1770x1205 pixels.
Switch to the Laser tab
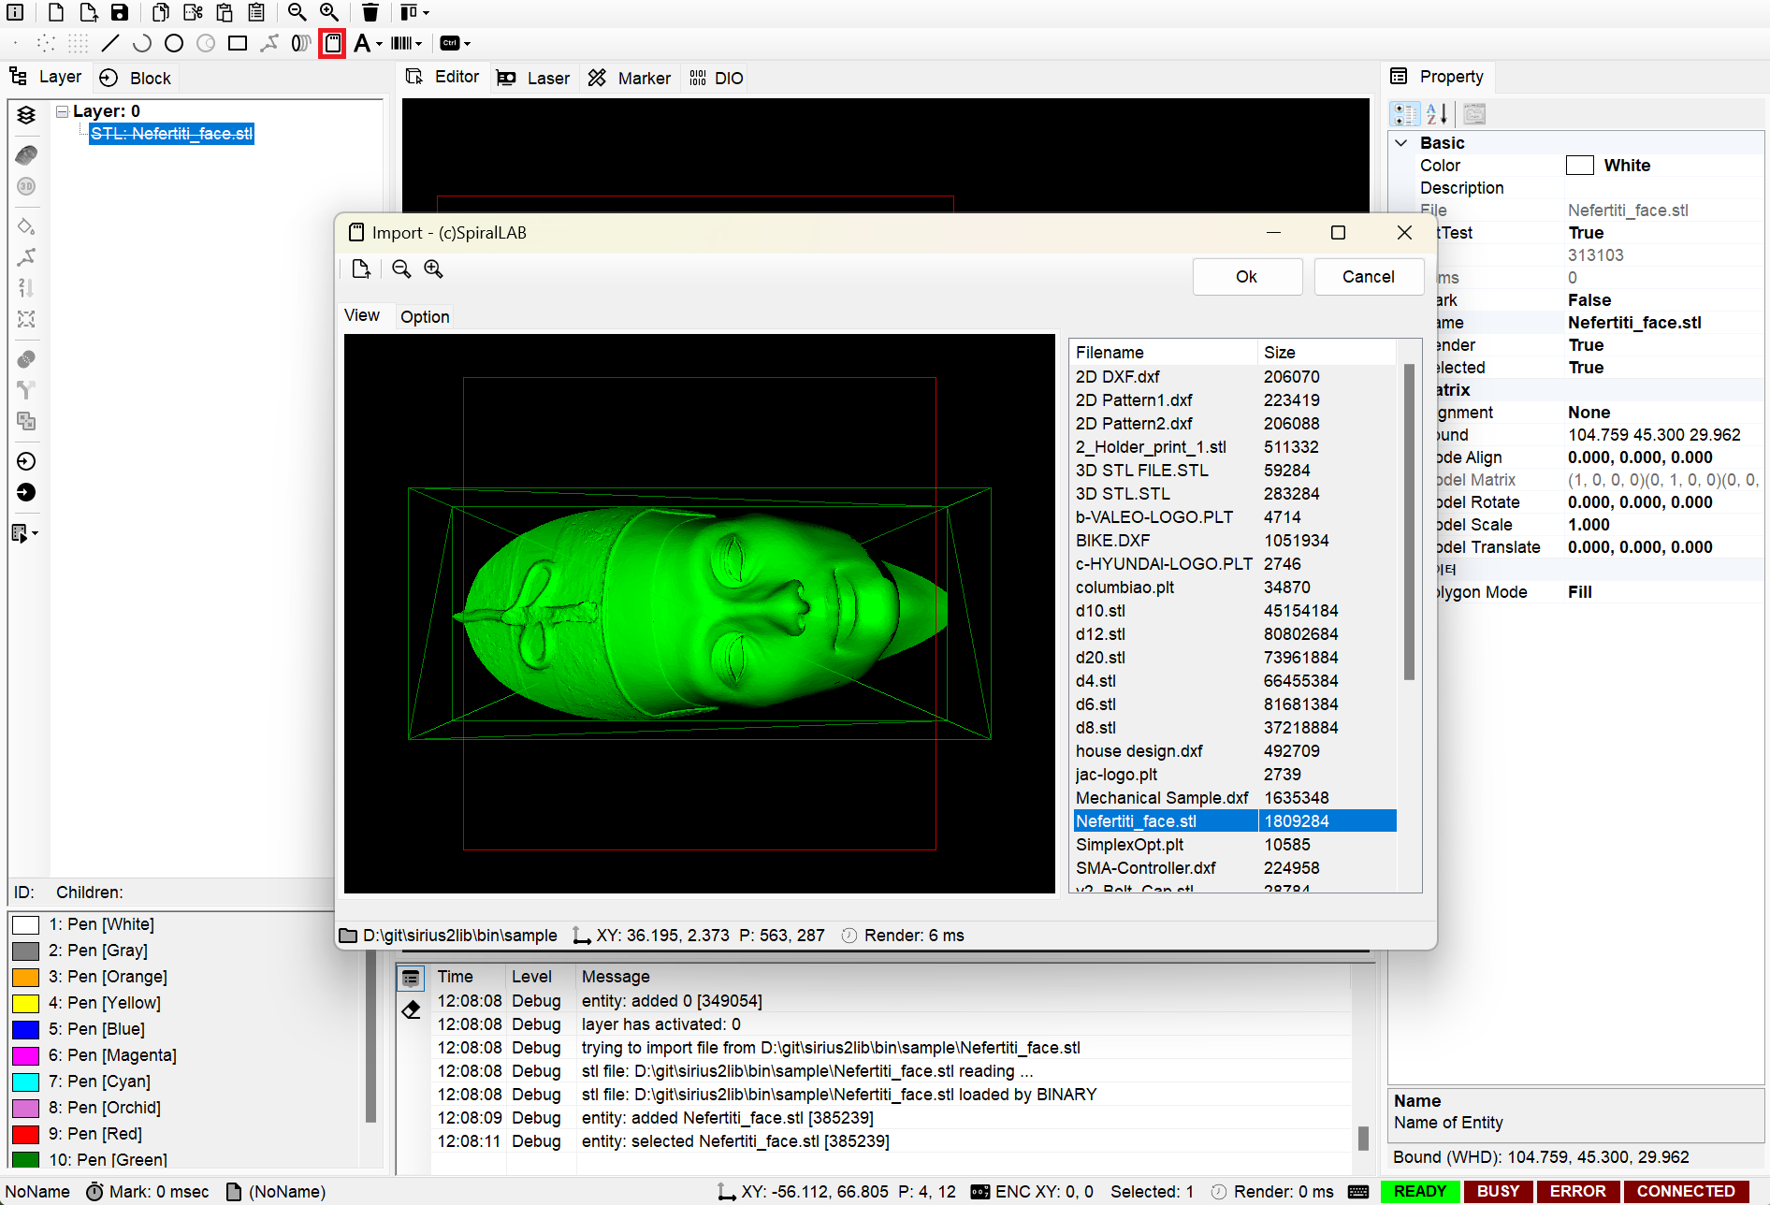coord(533,78)
